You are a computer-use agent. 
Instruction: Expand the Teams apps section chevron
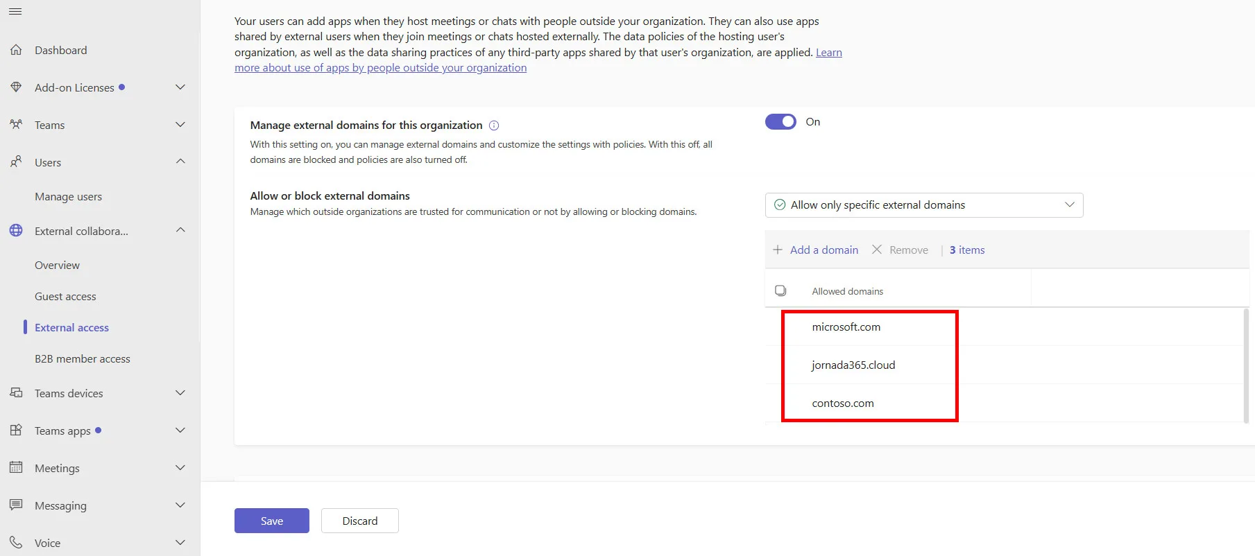click(180, 431)
